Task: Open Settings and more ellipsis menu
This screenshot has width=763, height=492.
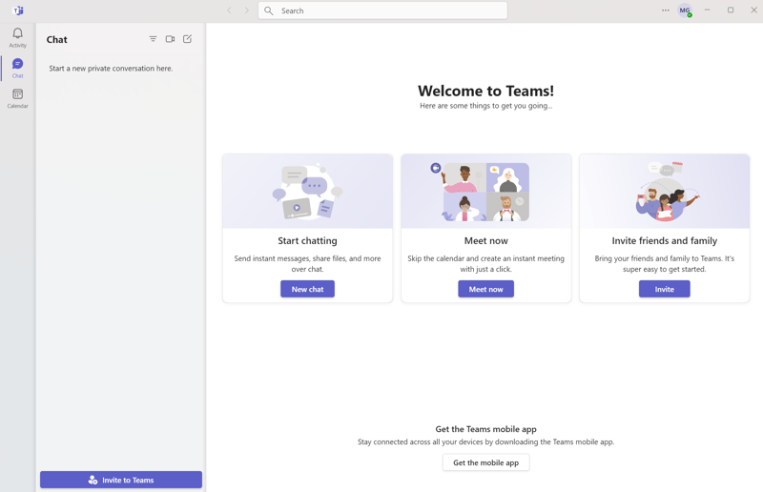Action: point(665,10)
